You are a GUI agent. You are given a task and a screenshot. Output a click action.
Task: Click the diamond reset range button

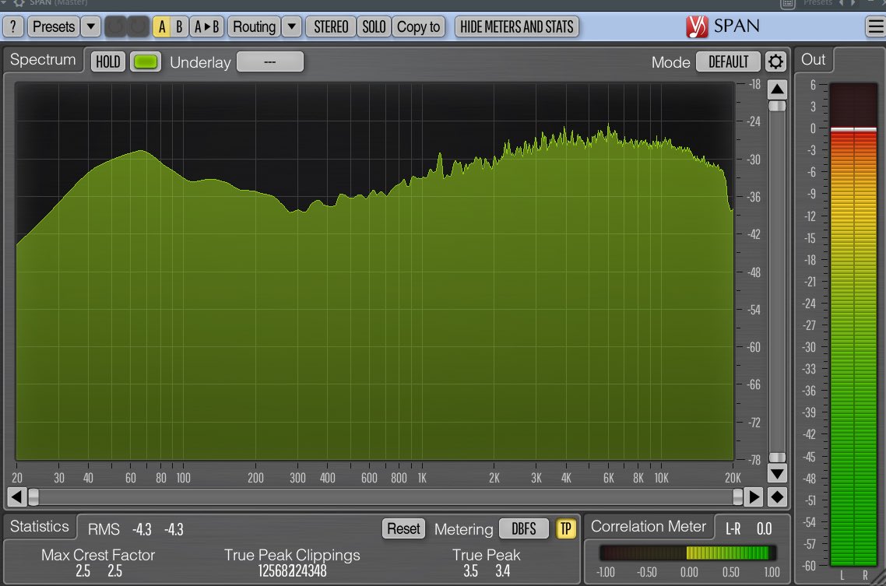778,497
